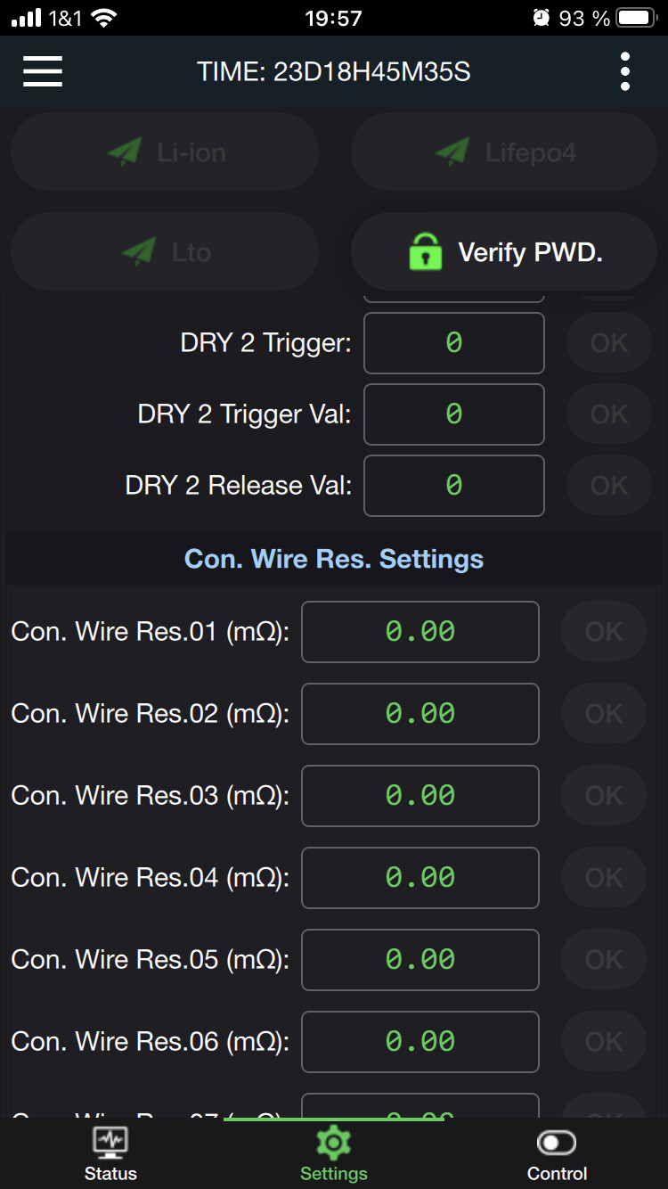The width and height of the screenshot is (668, 1189).
Task: Tap the Settings gear icon
Action: 334,1142
